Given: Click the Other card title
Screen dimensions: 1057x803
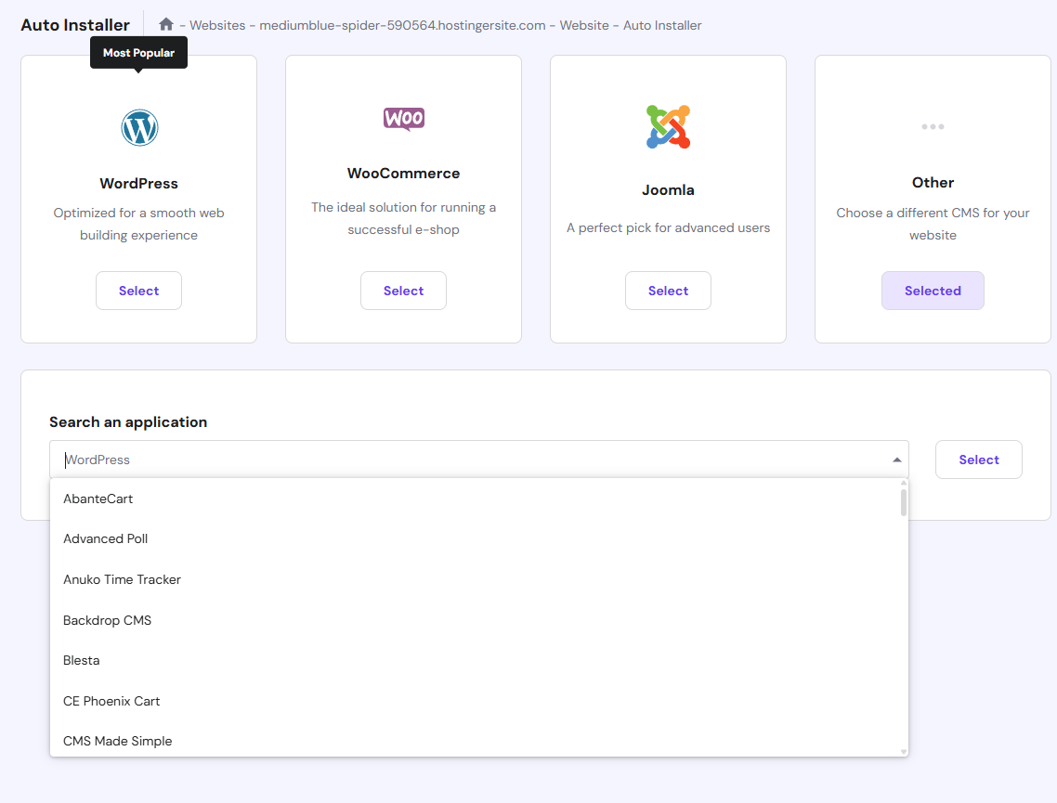Looking at the screenshot, I should [933, 183].
